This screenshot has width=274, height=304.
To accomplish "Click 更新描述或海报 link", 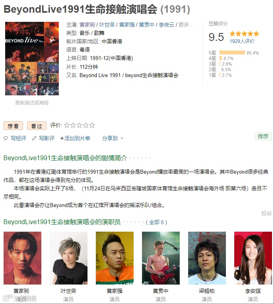I will click(32, 103).
